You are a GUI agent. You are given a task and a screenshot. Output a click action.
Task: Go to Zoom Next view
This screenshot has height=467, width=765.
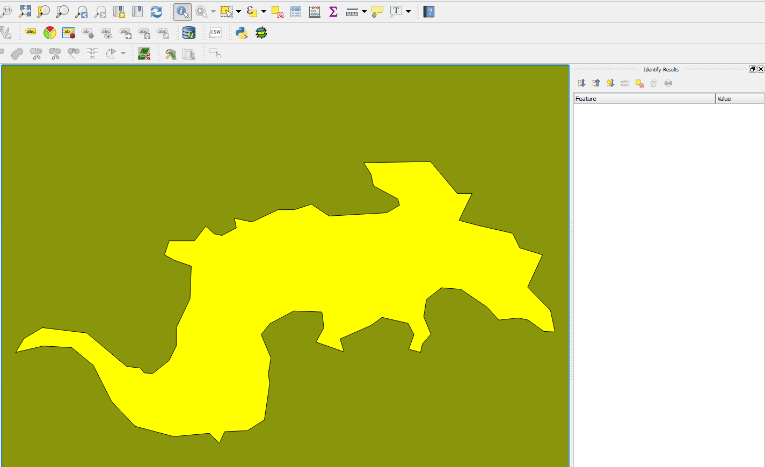[100, 11]
